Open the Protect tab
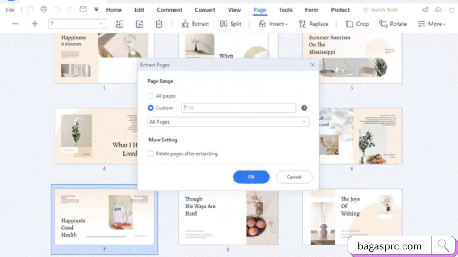This screenshot has height=257, width=458. pos(340,10)
